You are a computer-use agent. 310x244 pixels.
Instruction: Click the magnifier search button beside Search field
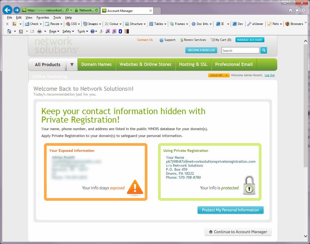(x=264, y=50)
